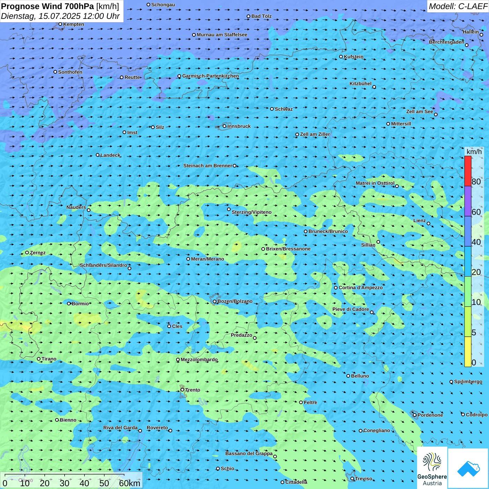Viewport: 489px width, 489px height.
Task: Click the Lienz city marker dot
Action: tap(429, 224)
